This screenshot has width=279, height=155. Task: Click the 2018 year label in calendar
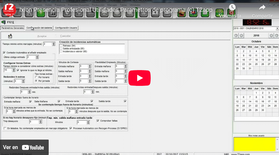256,36
